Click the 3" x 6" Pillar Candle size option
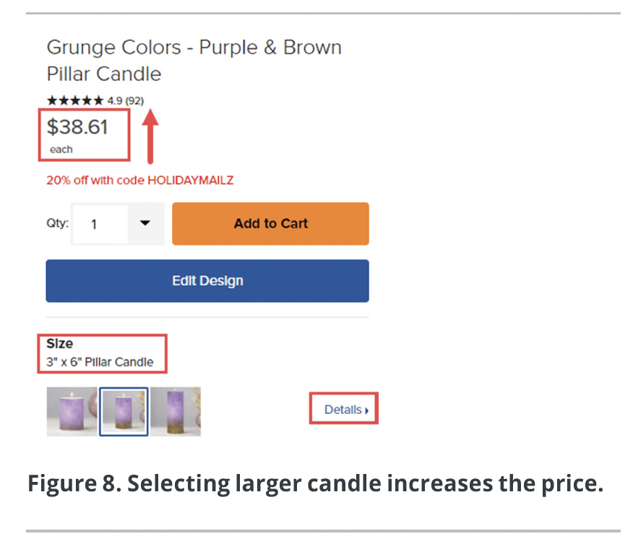Viewport: 633px width, 552px height. click(100, 362)
